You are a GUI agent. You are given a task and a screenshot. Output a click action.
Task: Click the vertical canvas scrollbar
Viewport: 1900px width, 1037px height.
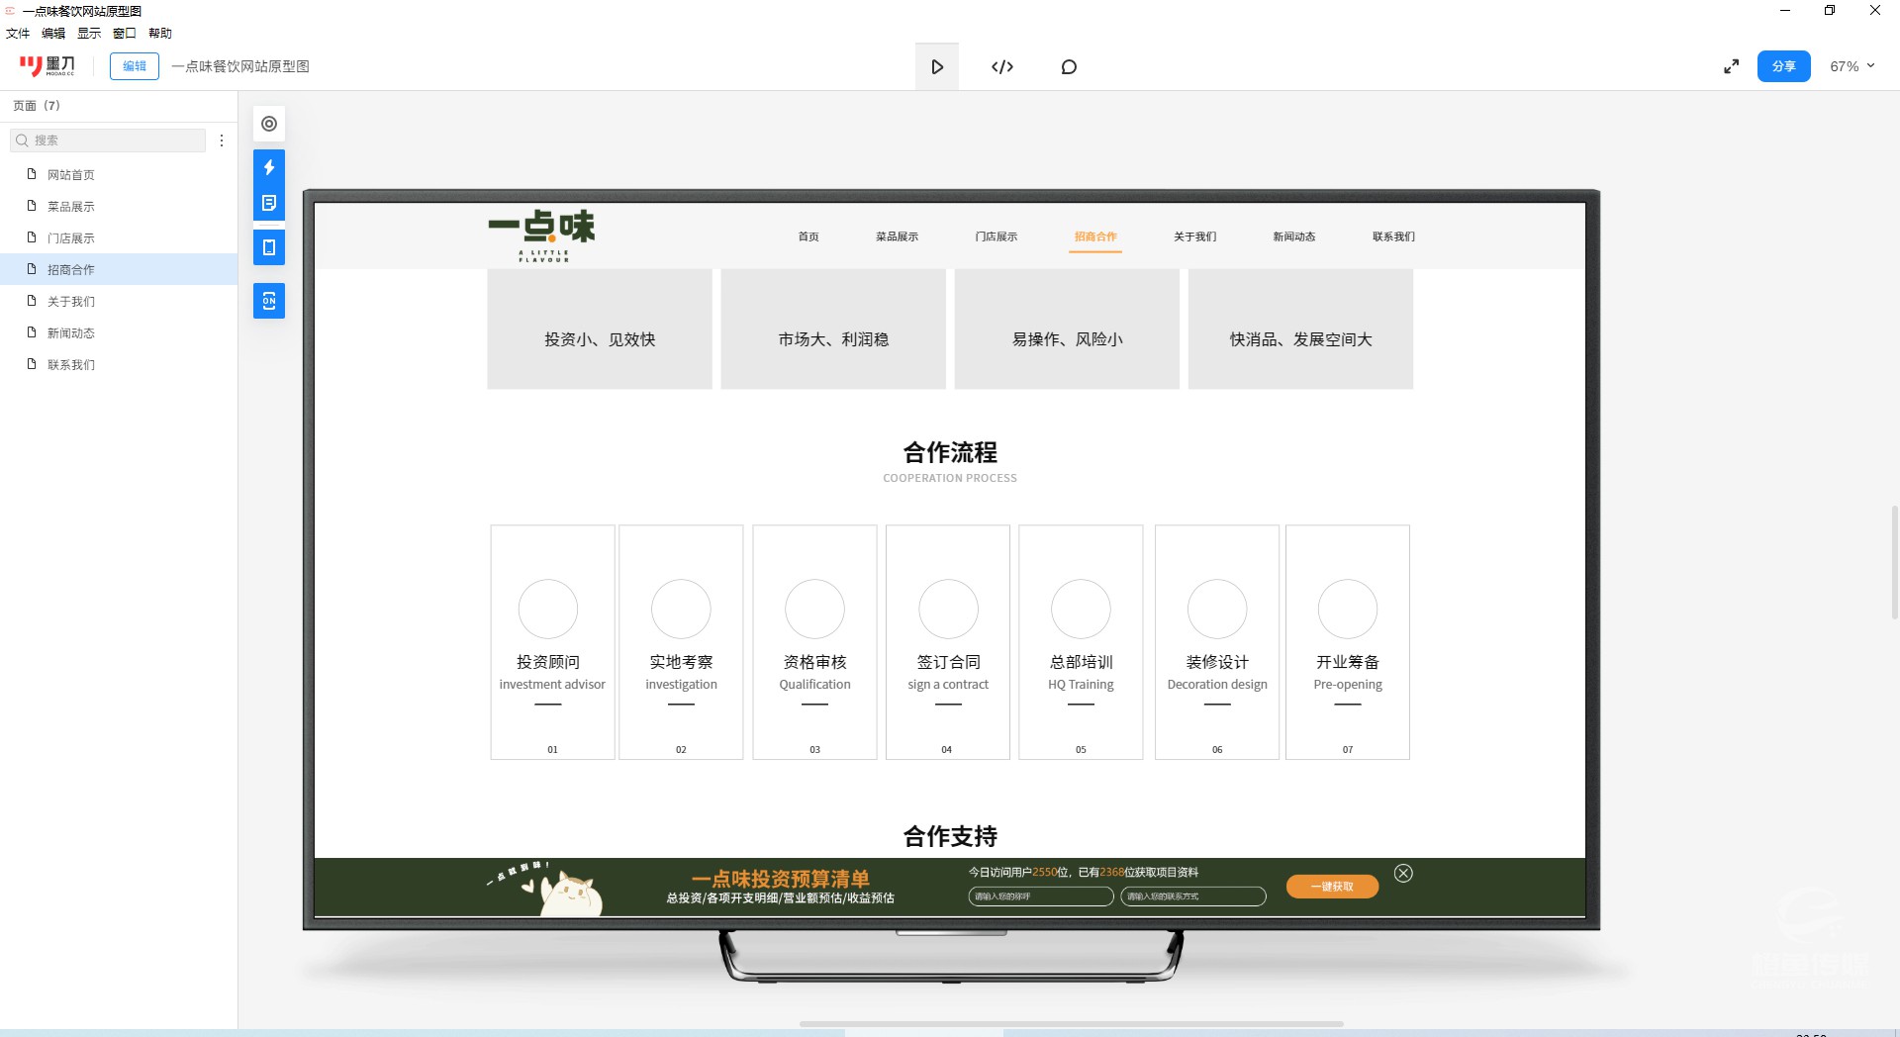[x=1895, y=562]
